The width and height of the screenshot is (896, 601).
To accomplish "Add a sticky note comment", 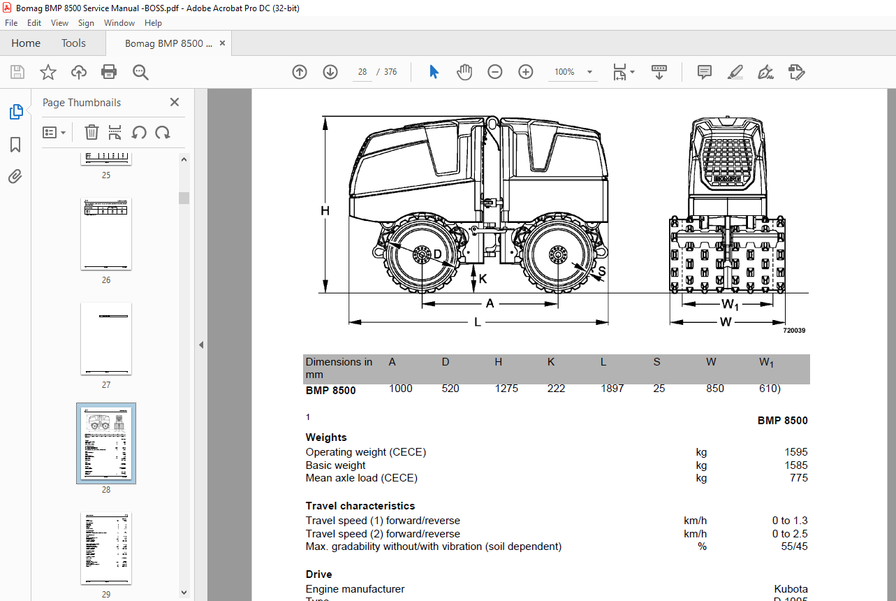I will (x=705, y=72).
